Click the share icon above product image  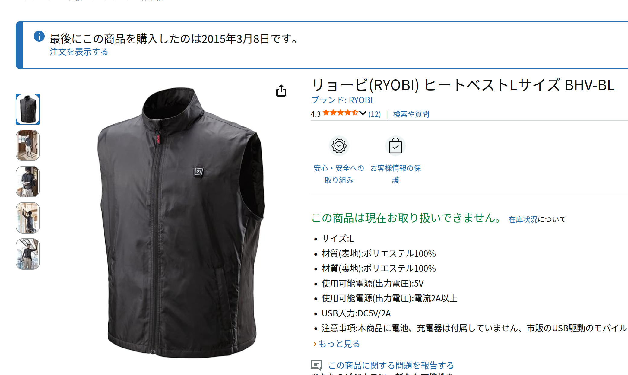281,91
